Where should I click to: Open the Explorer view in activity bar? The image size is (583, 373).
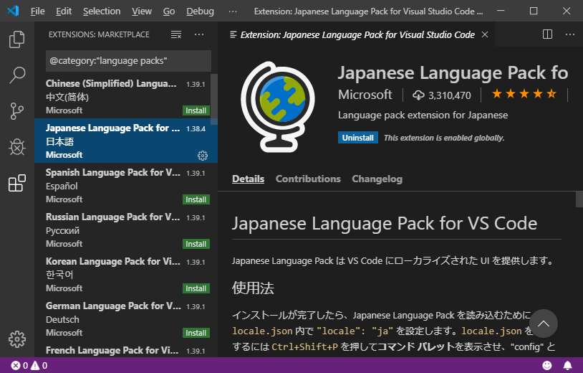(16, 39)
